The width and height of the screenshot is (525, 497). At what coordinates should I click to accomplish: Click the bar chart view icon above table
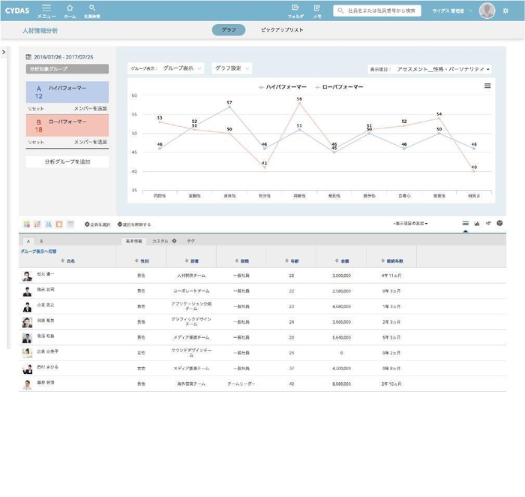click(x=477, y=224)
